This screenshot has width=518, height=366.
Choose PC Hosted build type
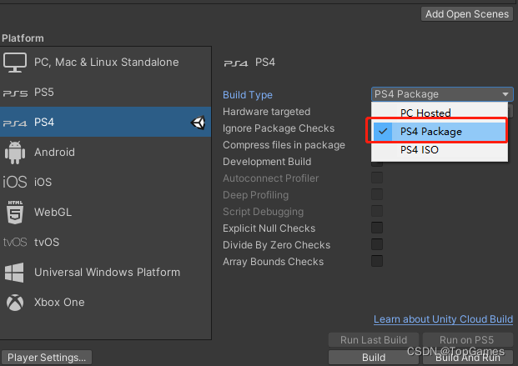point(440,113)
